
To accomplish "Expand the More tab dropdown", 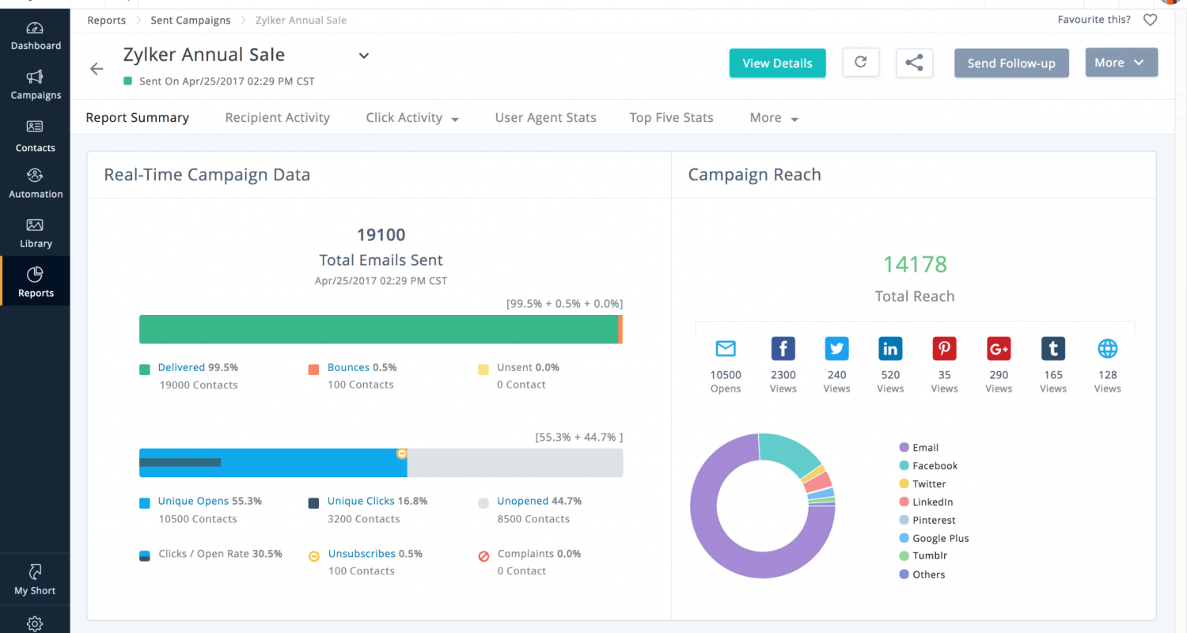I will pyautogui.click(x=794, y=119).
